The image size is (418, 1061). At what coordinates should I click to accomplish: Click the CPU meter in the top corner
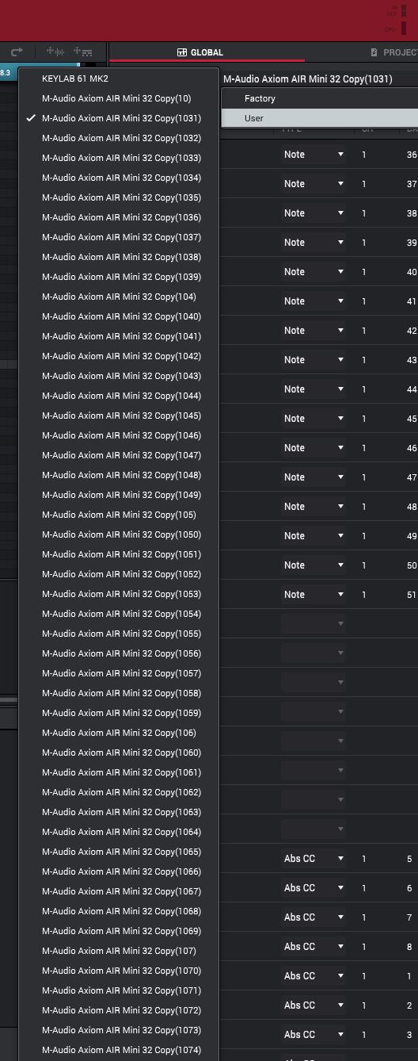(x=402, y=29)
